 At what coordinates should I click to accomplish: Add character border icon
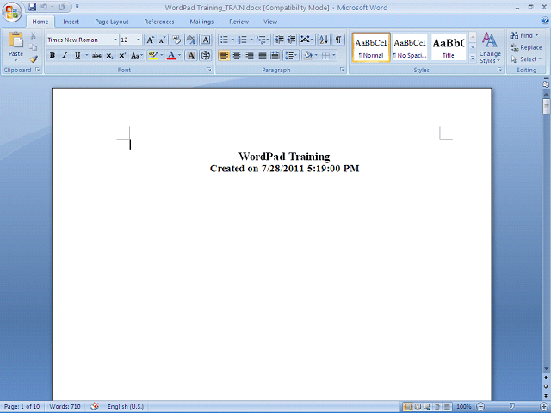click(206, 40)
